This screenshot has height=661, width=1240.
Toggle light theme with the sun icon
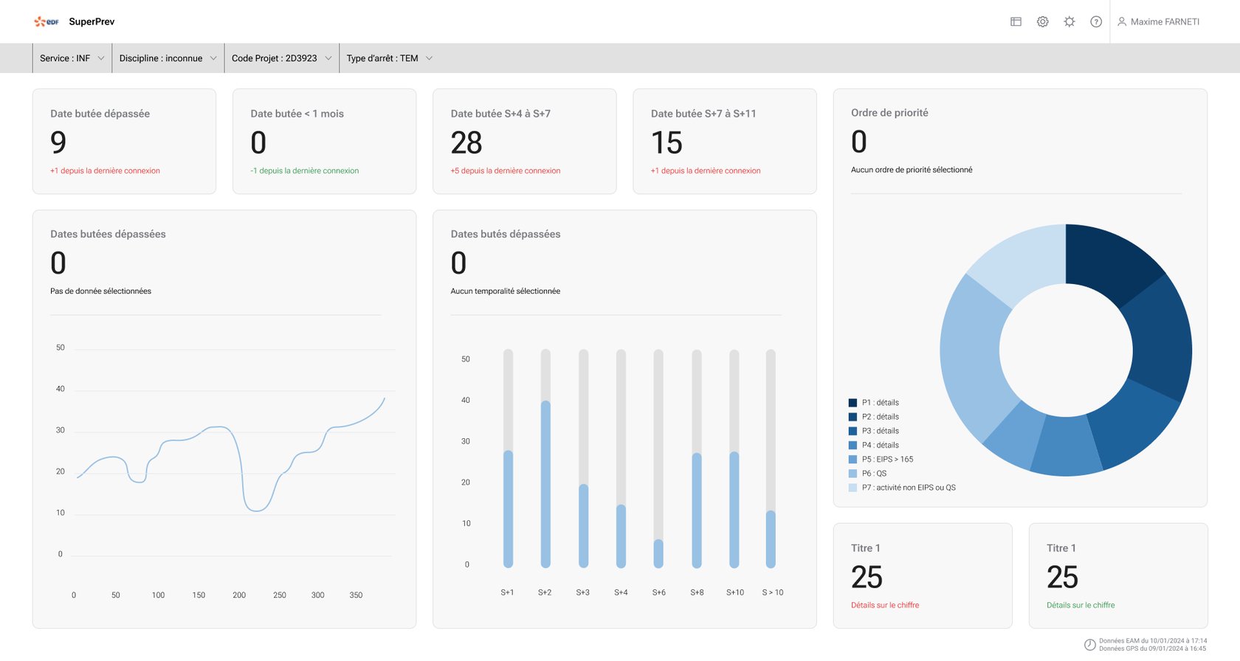click(x=1069, y=22)
